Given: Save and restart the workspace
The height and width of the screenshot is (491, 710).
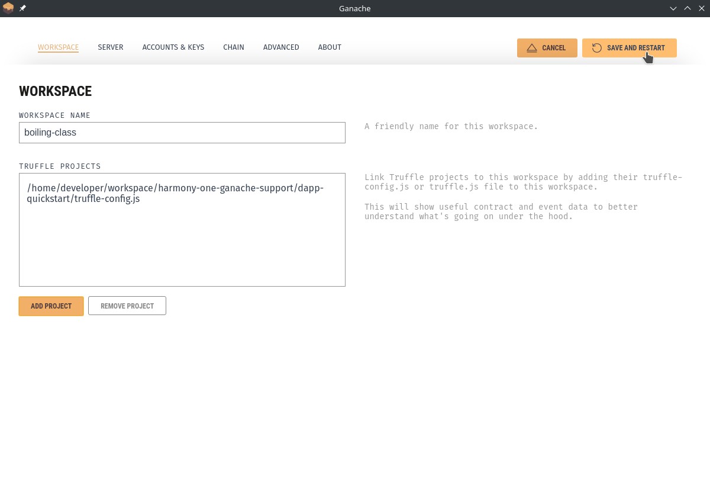Looking at the screenshot, I should pos(630,48).
